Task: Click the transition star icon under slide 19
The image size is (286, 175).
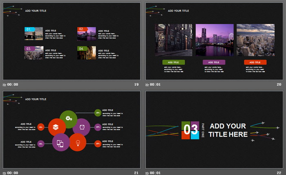Action: point(4,85)
